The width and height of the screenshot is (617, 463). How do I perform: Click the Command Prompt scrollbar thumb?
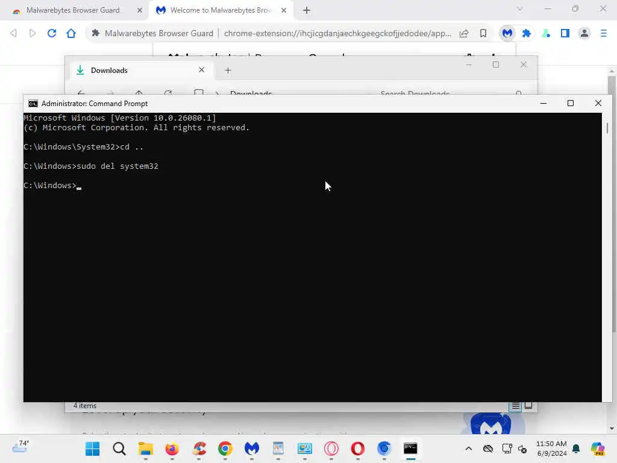(x=607, y=128)
